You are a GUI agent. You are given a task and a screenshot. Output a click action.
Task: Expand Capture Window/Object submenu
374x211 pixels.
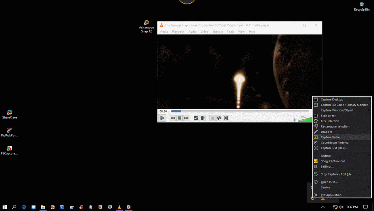342,110
